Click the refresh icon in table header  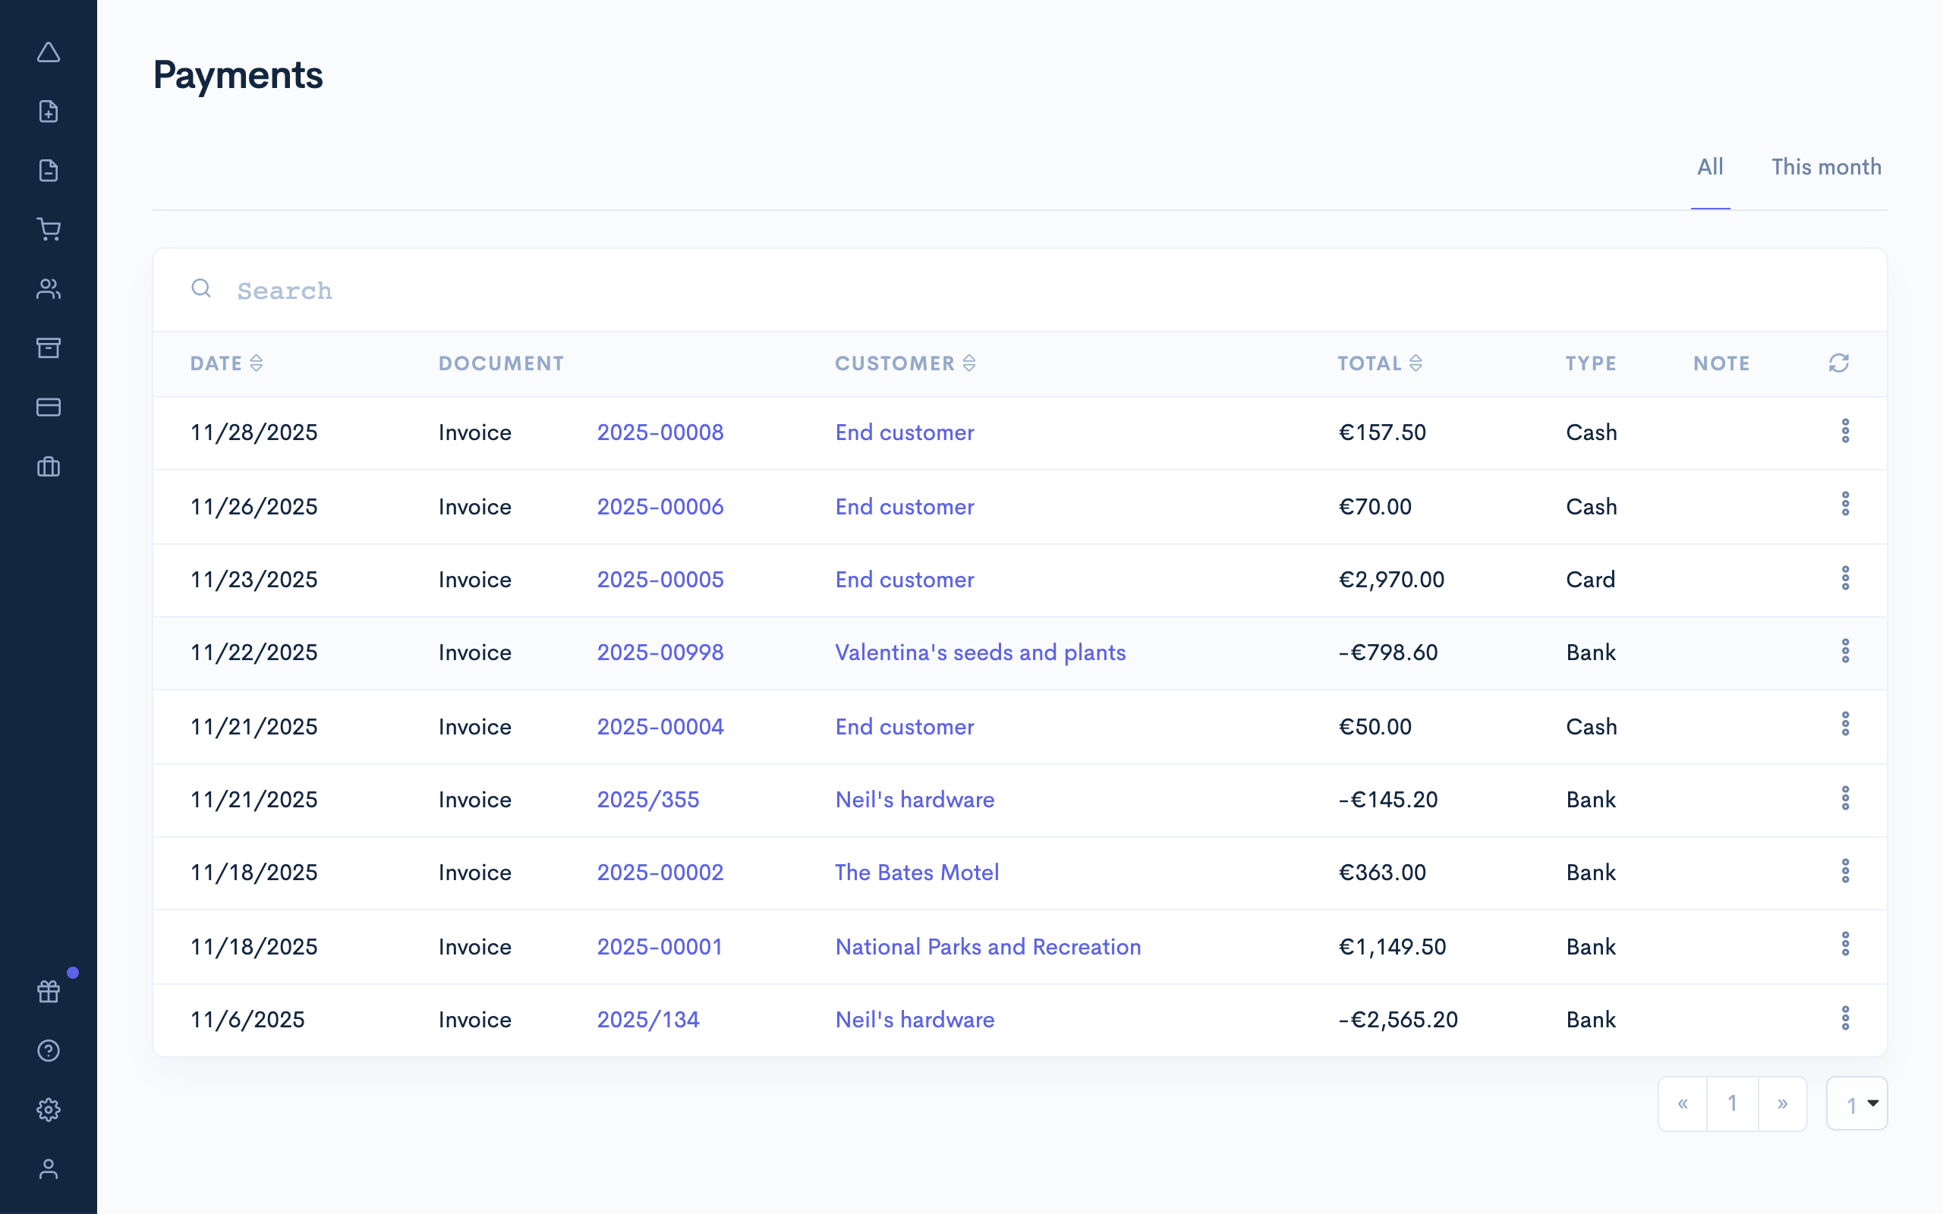pyautogui.click(x=1840, y=363)
